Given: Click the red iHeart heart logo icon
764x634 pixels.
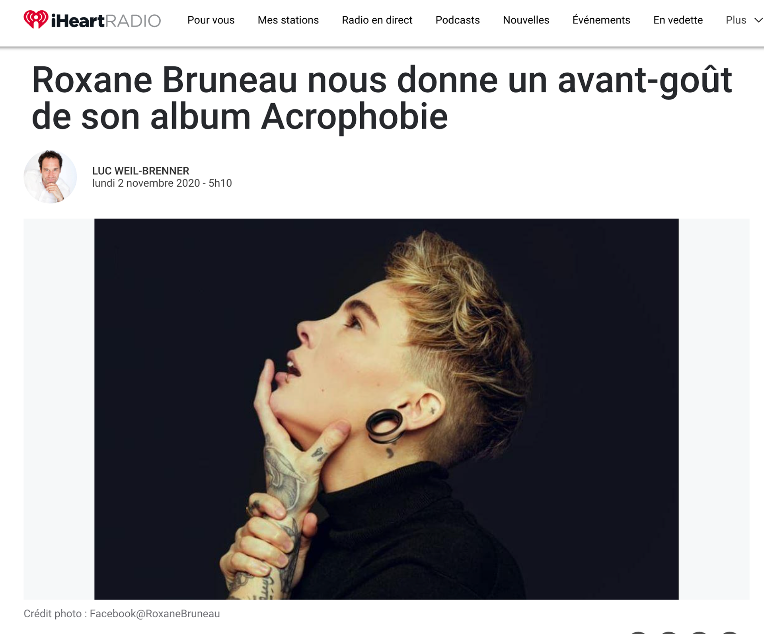Looking at the screenshot, I should coord(36,20).
